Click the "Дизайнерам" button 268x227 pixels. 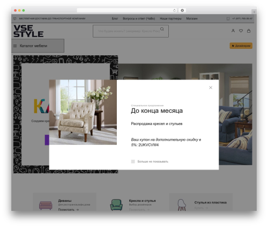click(241, 46)
